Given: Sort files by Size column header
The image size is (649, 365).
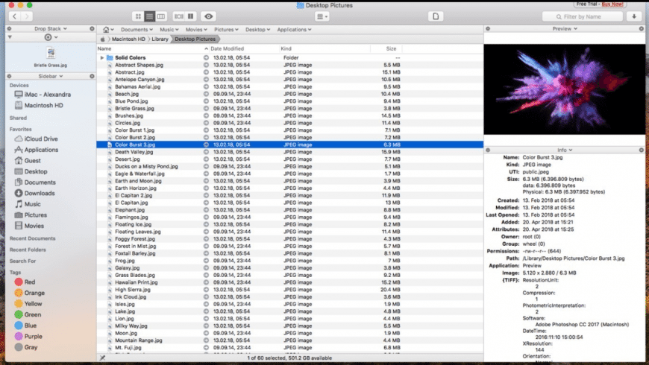Looking at the screenshot, I should click(x=391, y=48).
